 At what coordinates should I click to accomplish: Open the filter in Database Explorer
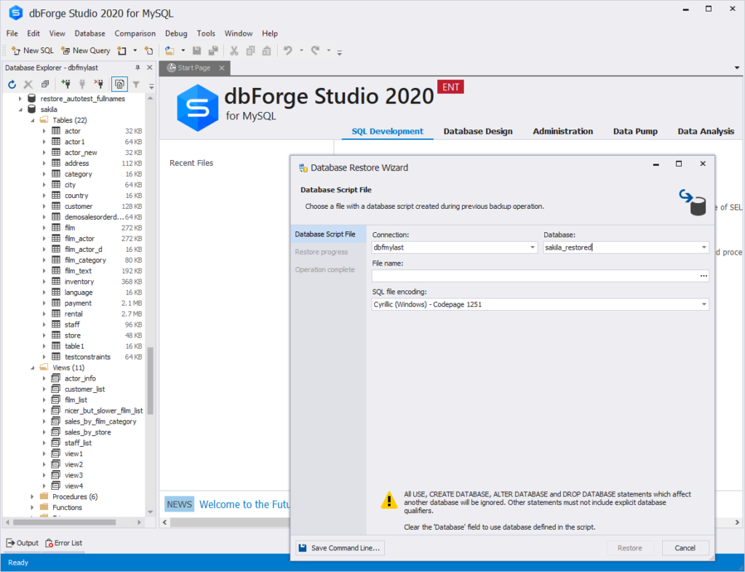pos(135,84)
